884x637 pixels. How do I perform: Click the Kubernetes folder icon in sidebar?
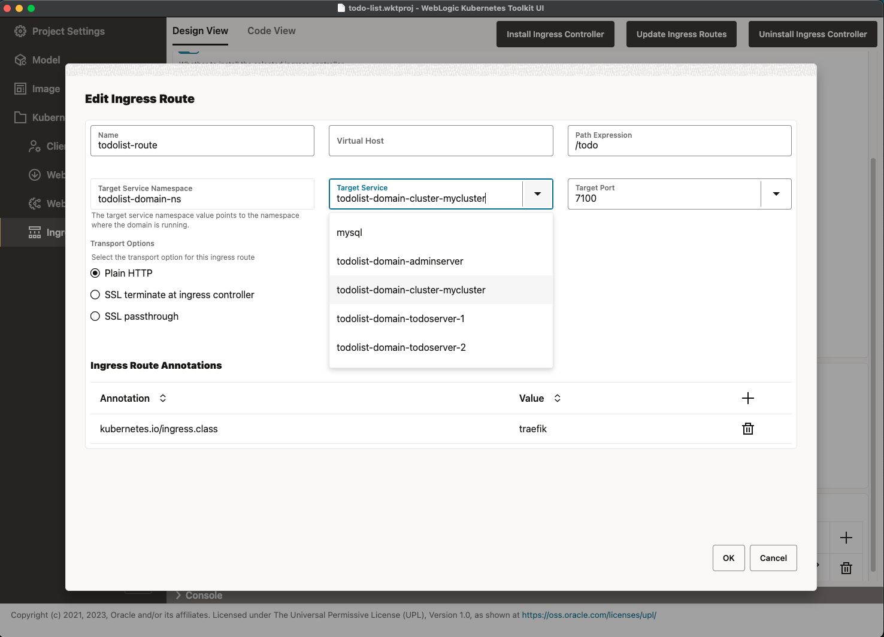[20, 117]
